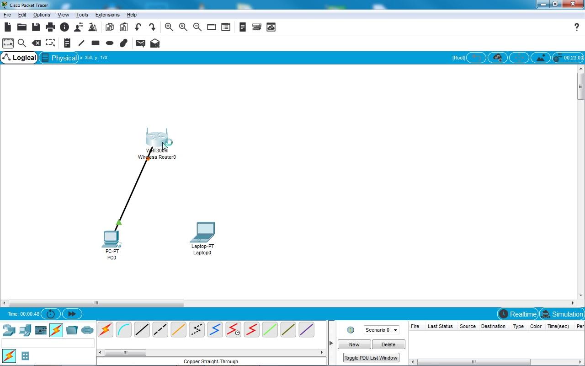
Task: Redo the last action
Action: (x=152, y=27)
